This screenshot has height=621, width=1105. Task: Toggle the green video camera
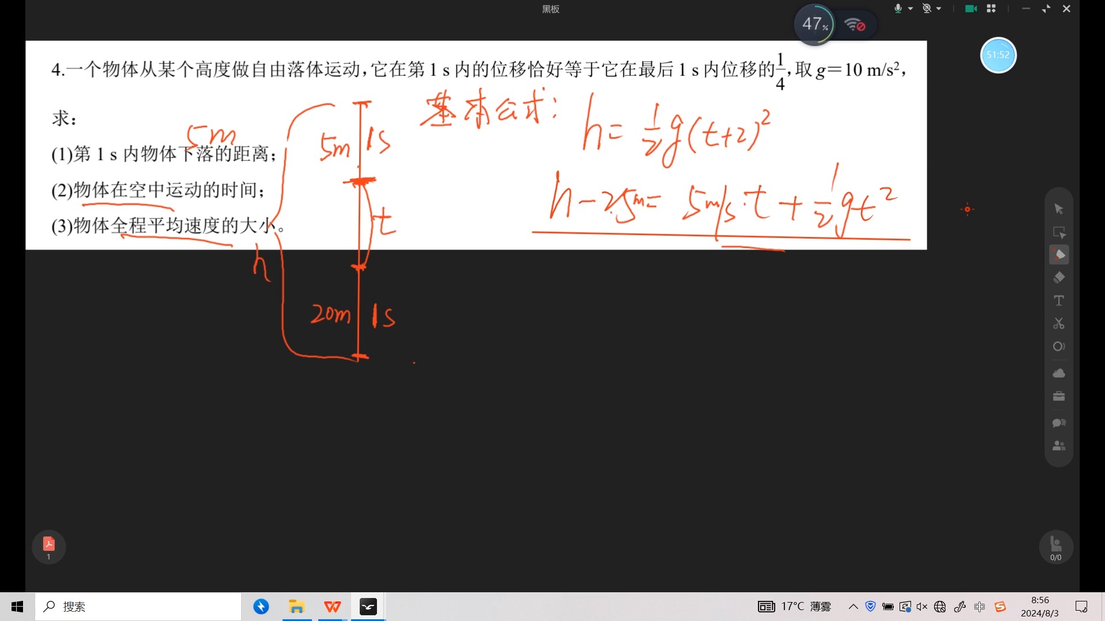[971, 9]
